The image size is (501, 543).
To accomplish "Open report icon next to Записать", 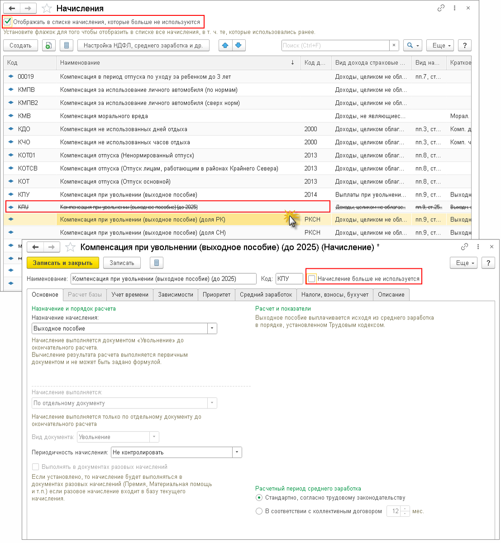I will pos(156,263).
